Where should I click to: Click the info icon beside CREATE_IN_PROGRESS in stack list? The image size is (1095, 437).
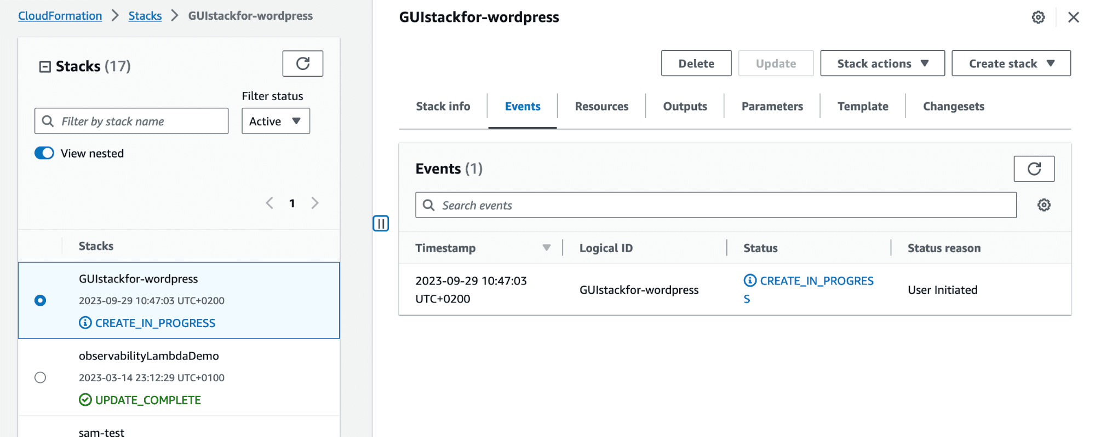coord(85,323)
